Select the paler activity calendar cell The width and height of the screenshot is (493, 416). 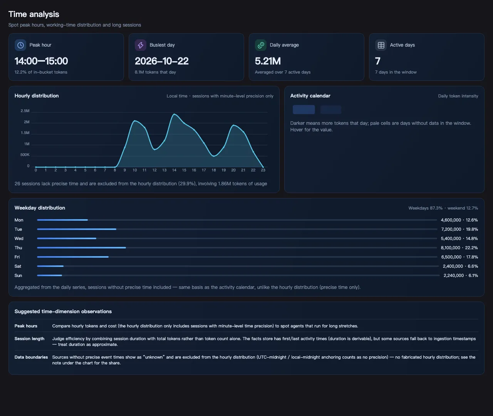click(x=331, y=109)
